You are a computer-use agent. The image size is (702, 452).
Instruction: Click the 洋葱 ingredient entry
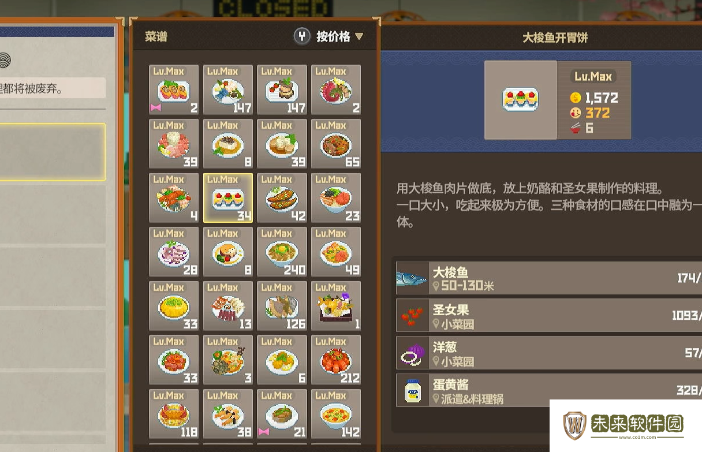pyautogui.click(x=549, y=353)
